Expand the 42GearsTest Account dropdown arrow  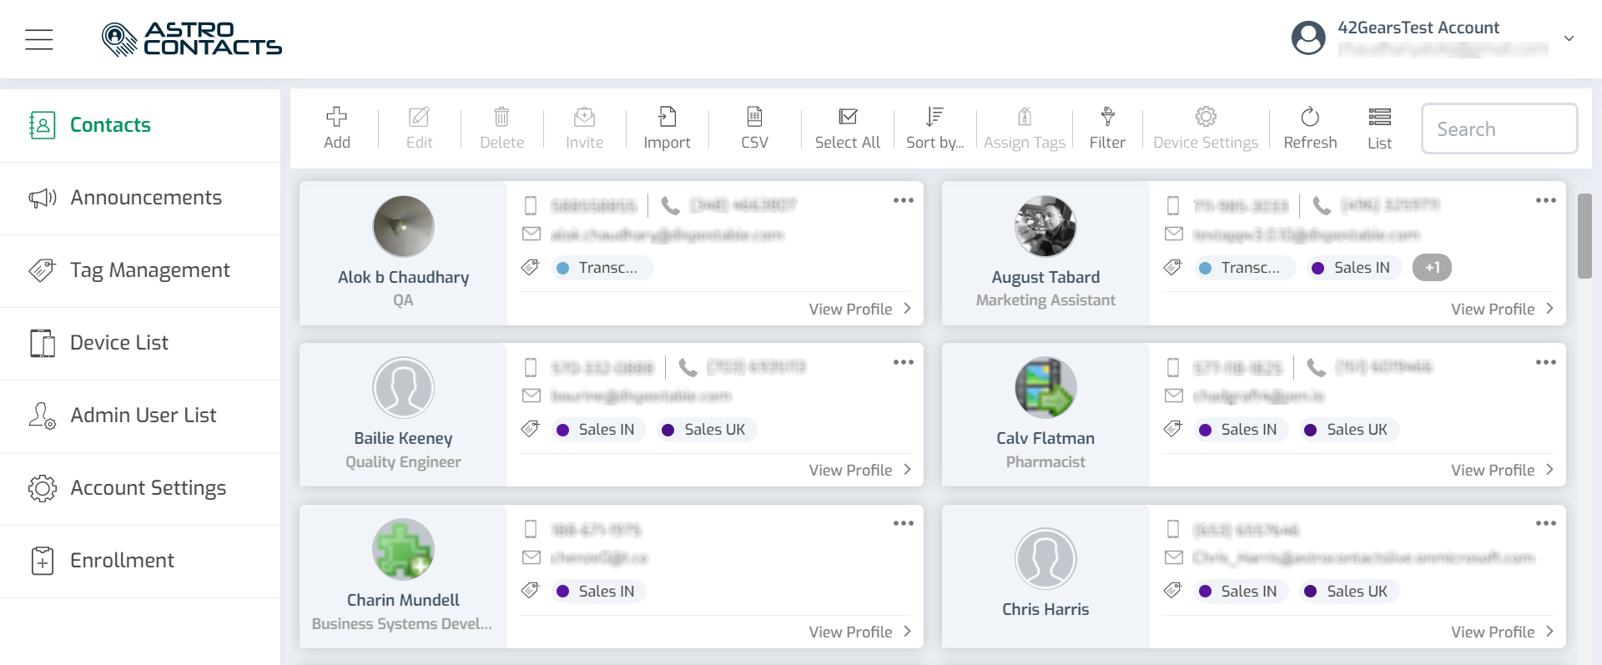coord(1569,38)
